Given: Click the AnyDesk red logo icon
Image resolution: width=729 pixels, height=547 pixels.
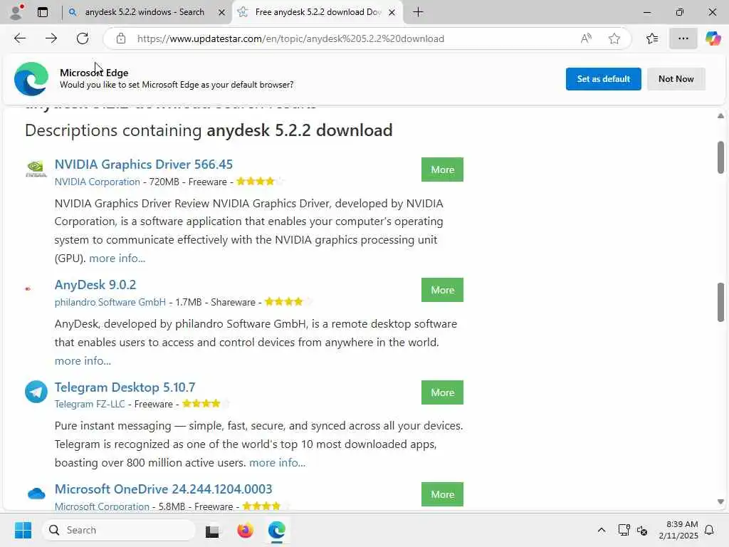Looking at the screenshot, I should click(28, 289).
